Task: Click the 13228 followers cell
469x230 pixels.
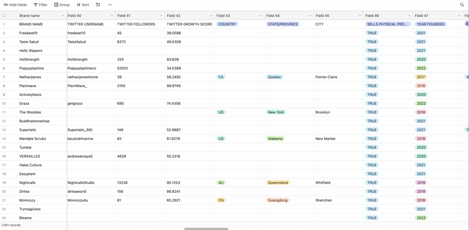Action: 140,183
